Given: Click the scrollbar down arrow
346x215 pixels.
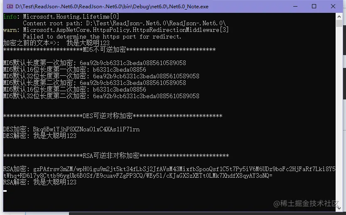Looking at the screenshot, I should pyautogui.click(x=340, y=208).
